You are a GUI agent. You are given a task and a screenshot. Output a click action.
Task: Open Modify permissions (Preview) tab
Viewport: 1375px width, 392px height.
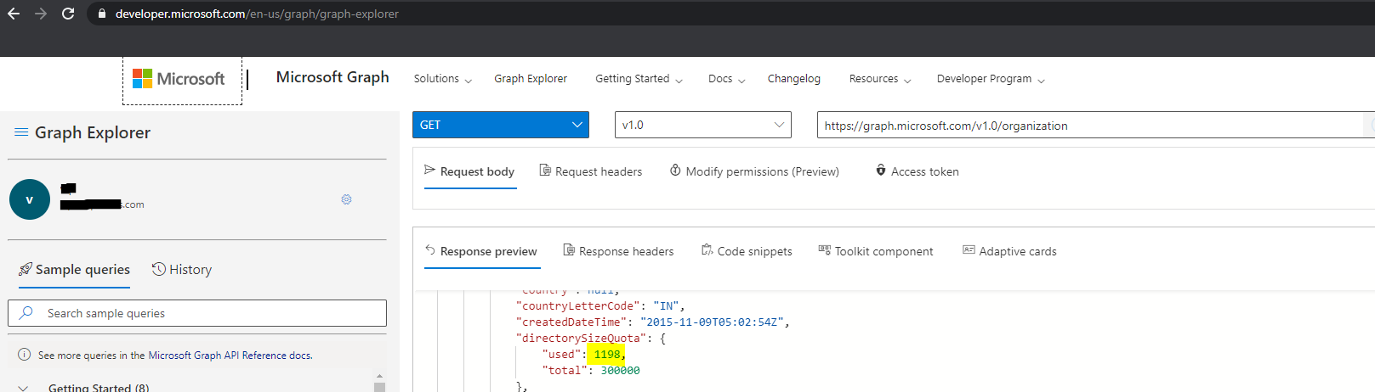[x=754, y=171]
